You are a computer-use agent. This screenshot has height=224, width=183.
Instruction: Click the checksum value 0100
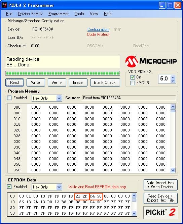pos(35,46)
